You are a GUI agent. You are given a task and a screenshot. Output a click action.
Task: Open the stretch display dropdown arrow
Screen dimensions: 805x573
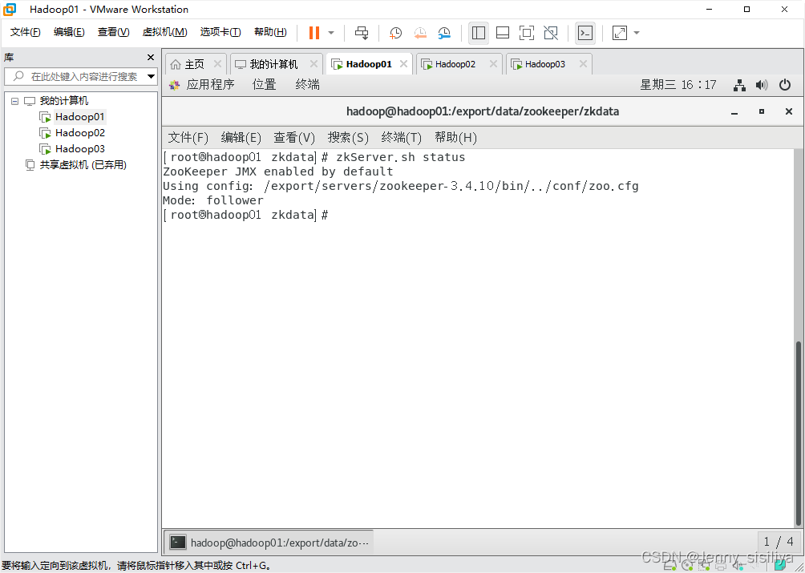[637, 33]
